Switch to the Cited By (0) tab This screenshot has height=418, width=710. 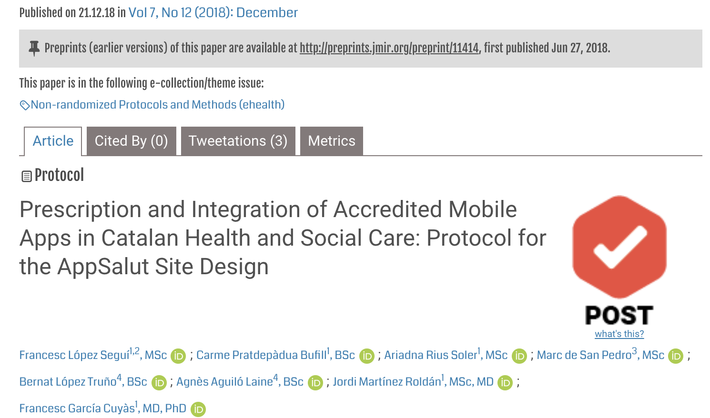point(132,141)
